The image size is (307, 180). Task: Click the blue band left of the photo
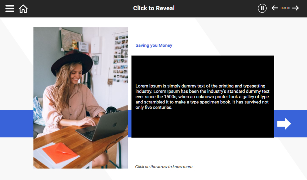17,124
